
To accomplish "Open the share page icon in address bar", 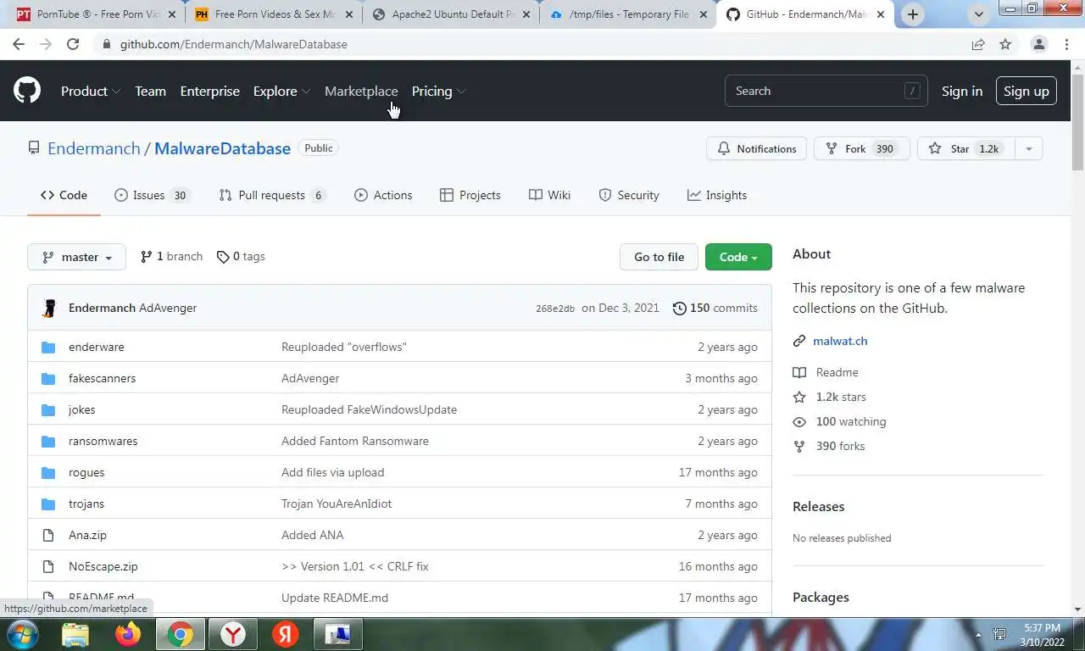I will (978, 44).
